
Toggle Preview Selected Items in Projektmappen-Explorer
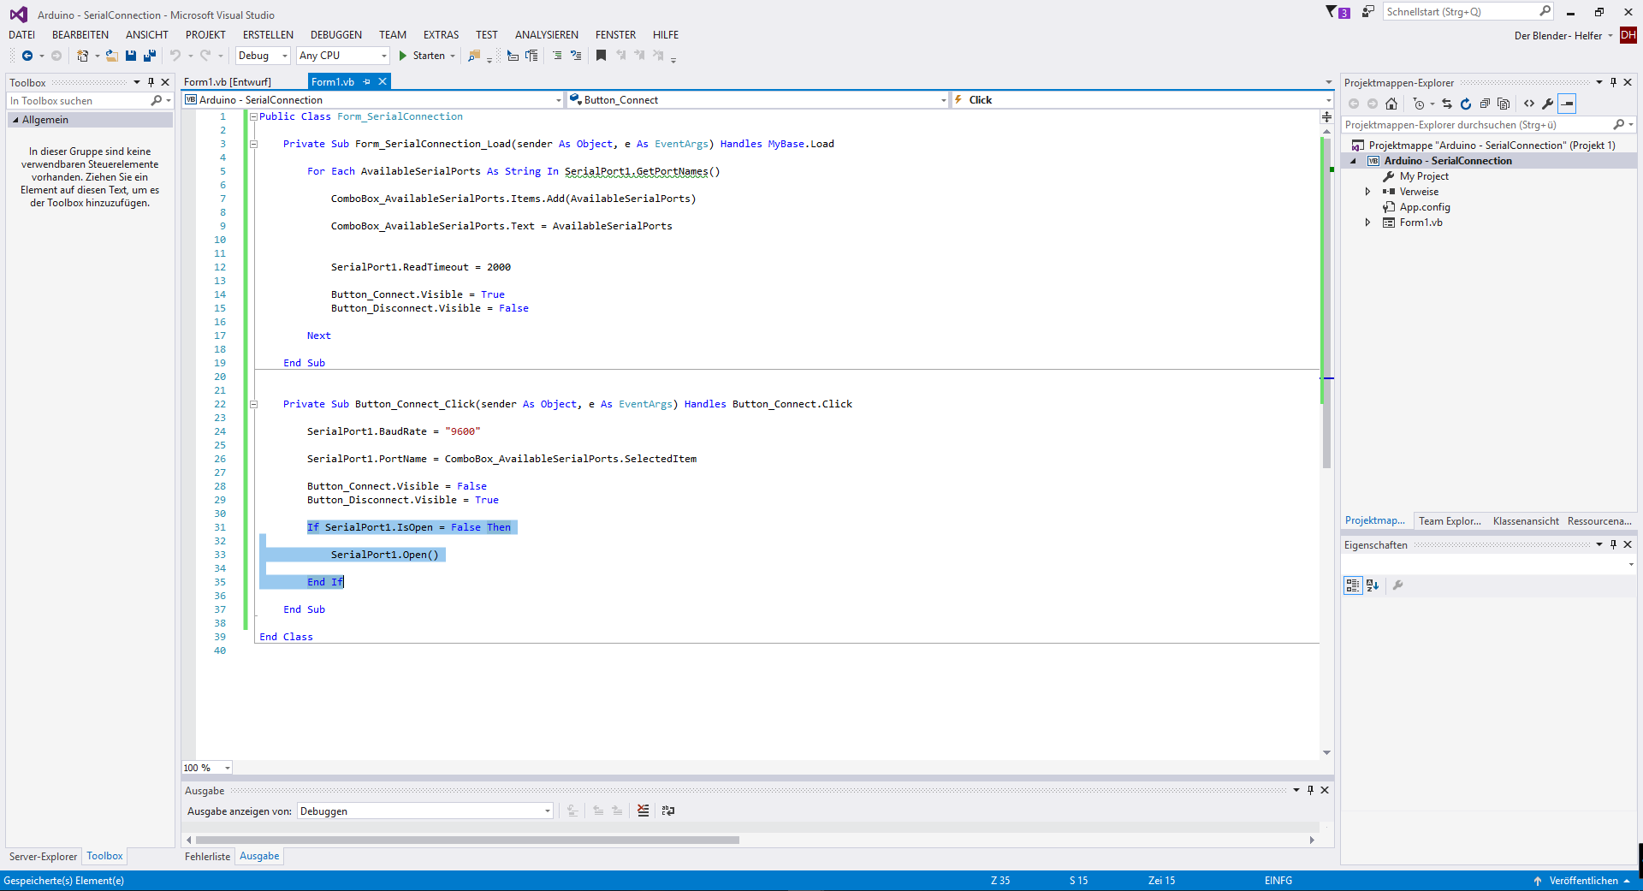point(1569,104)
